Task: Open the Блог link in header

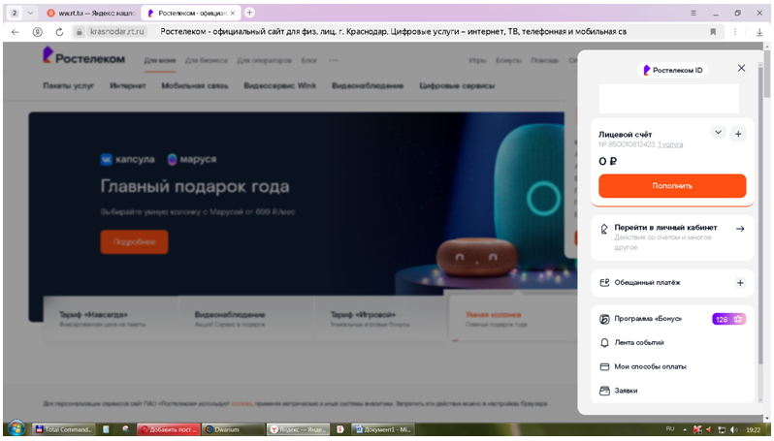Action: point(309,61)
